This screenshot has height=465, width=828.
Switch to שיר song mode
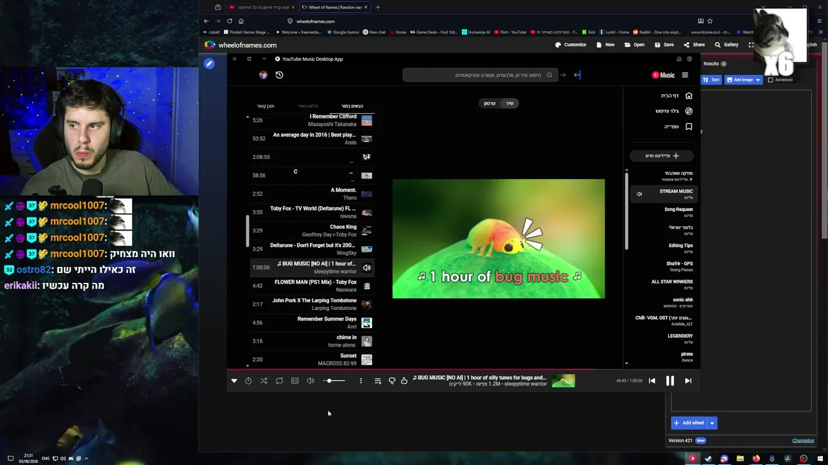(x=510, y=103)
